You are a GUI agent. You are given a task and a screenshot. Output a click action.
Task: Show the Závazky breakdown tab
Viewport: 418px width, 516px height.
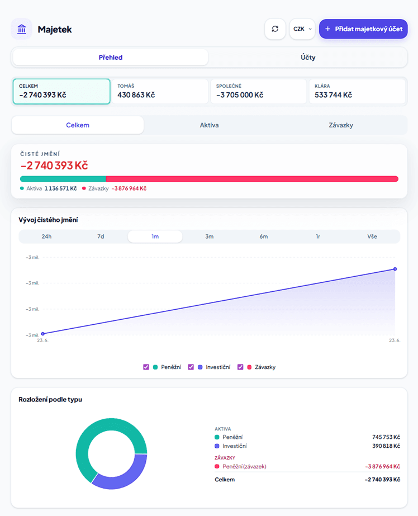pyautogui.click(x=341, y=125)
